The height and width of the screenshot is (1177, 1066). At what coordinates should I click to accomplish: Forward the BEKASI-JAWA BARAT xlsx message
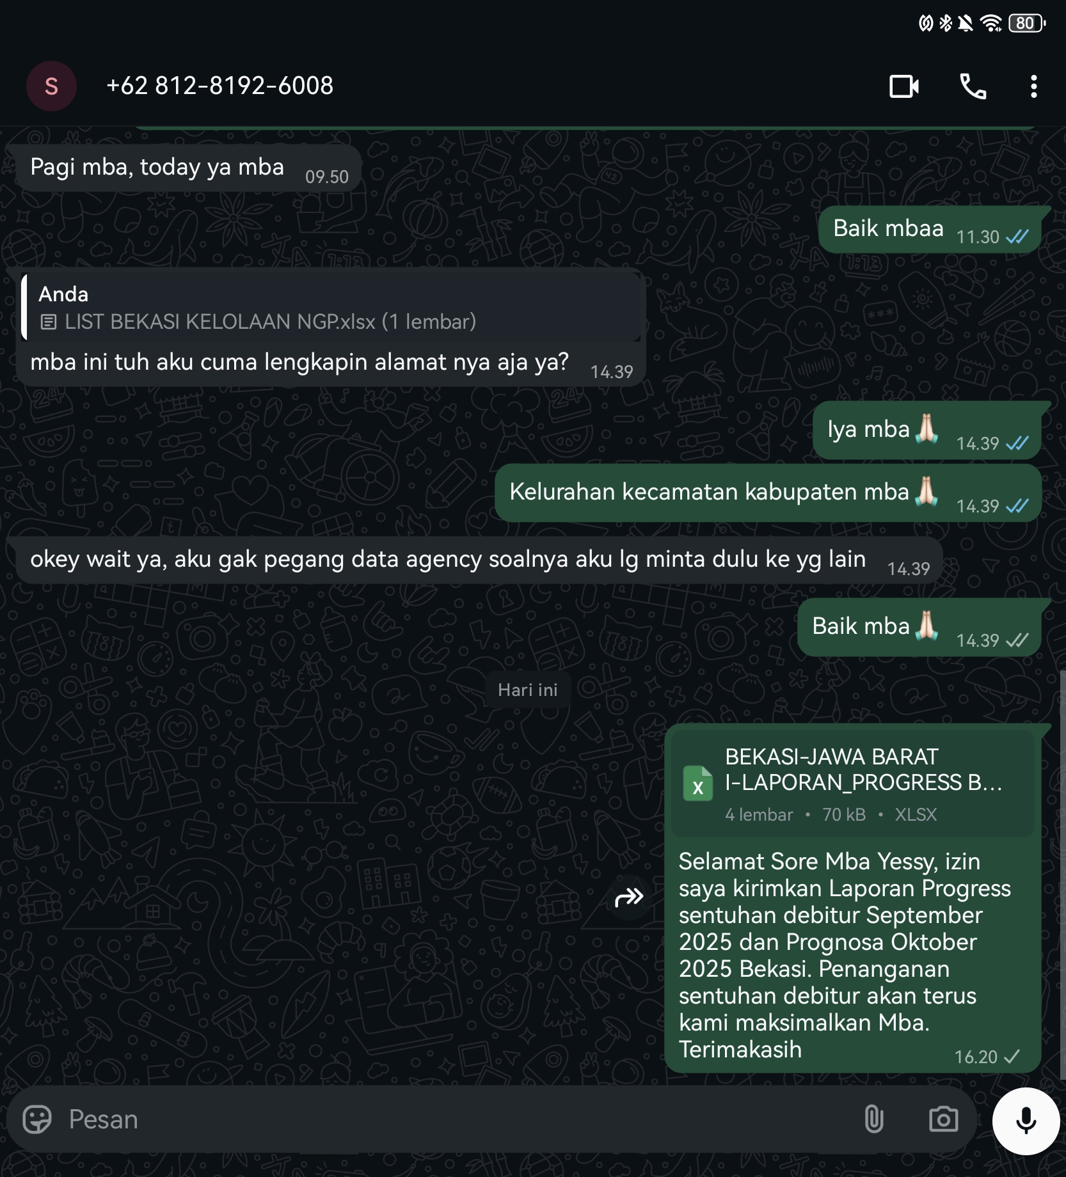[629, 897]
